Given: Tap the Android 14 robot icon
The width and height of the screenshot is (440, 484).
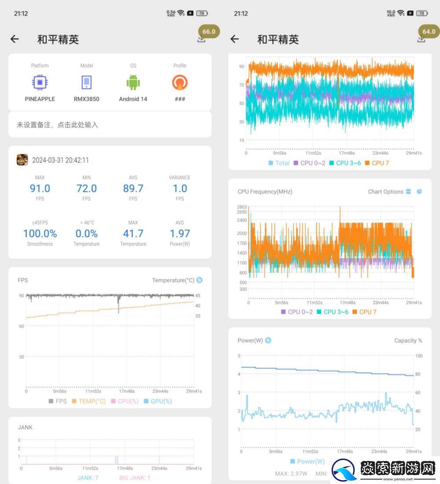Looking at the screenshot, I should click(133, 82).
